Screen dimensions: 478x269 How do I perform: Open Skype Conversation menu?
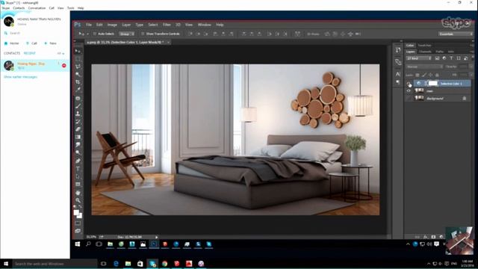(37, 8)
